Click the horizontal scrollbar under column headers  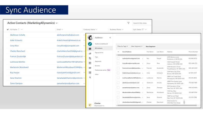(157, 55)
